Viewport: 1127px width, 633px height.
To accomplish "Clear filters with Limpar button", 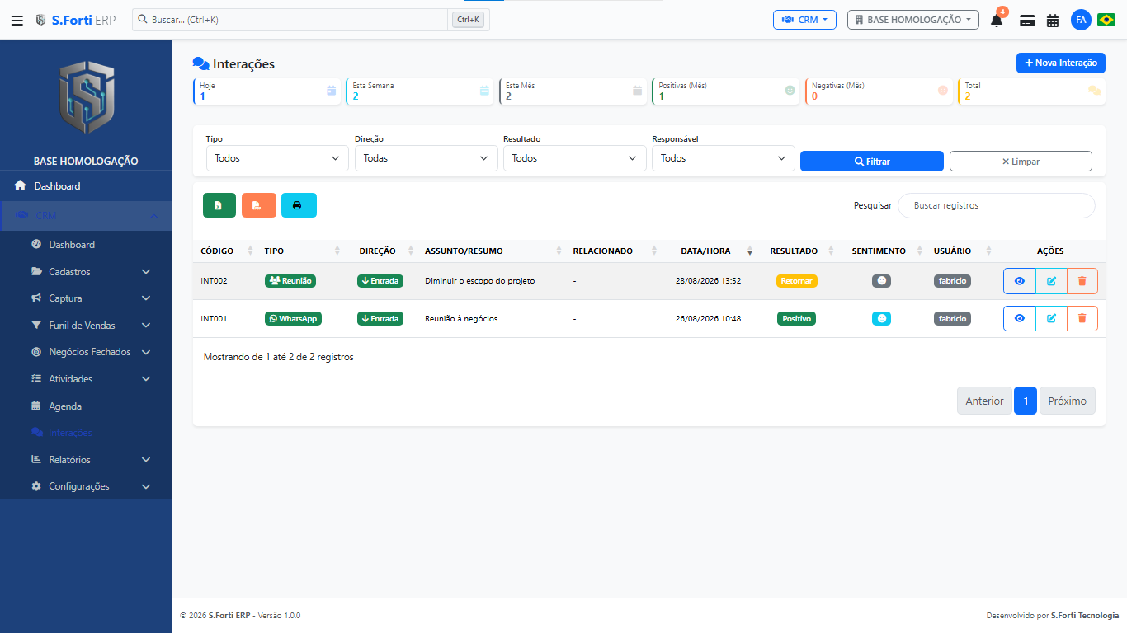I will click(1021, 162).
